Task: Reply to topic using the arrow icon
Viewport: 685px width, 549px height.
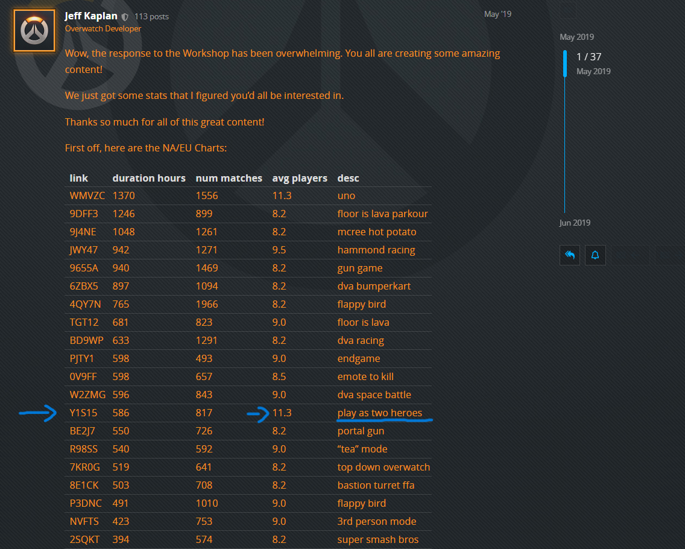Action: tap(570, 255)
